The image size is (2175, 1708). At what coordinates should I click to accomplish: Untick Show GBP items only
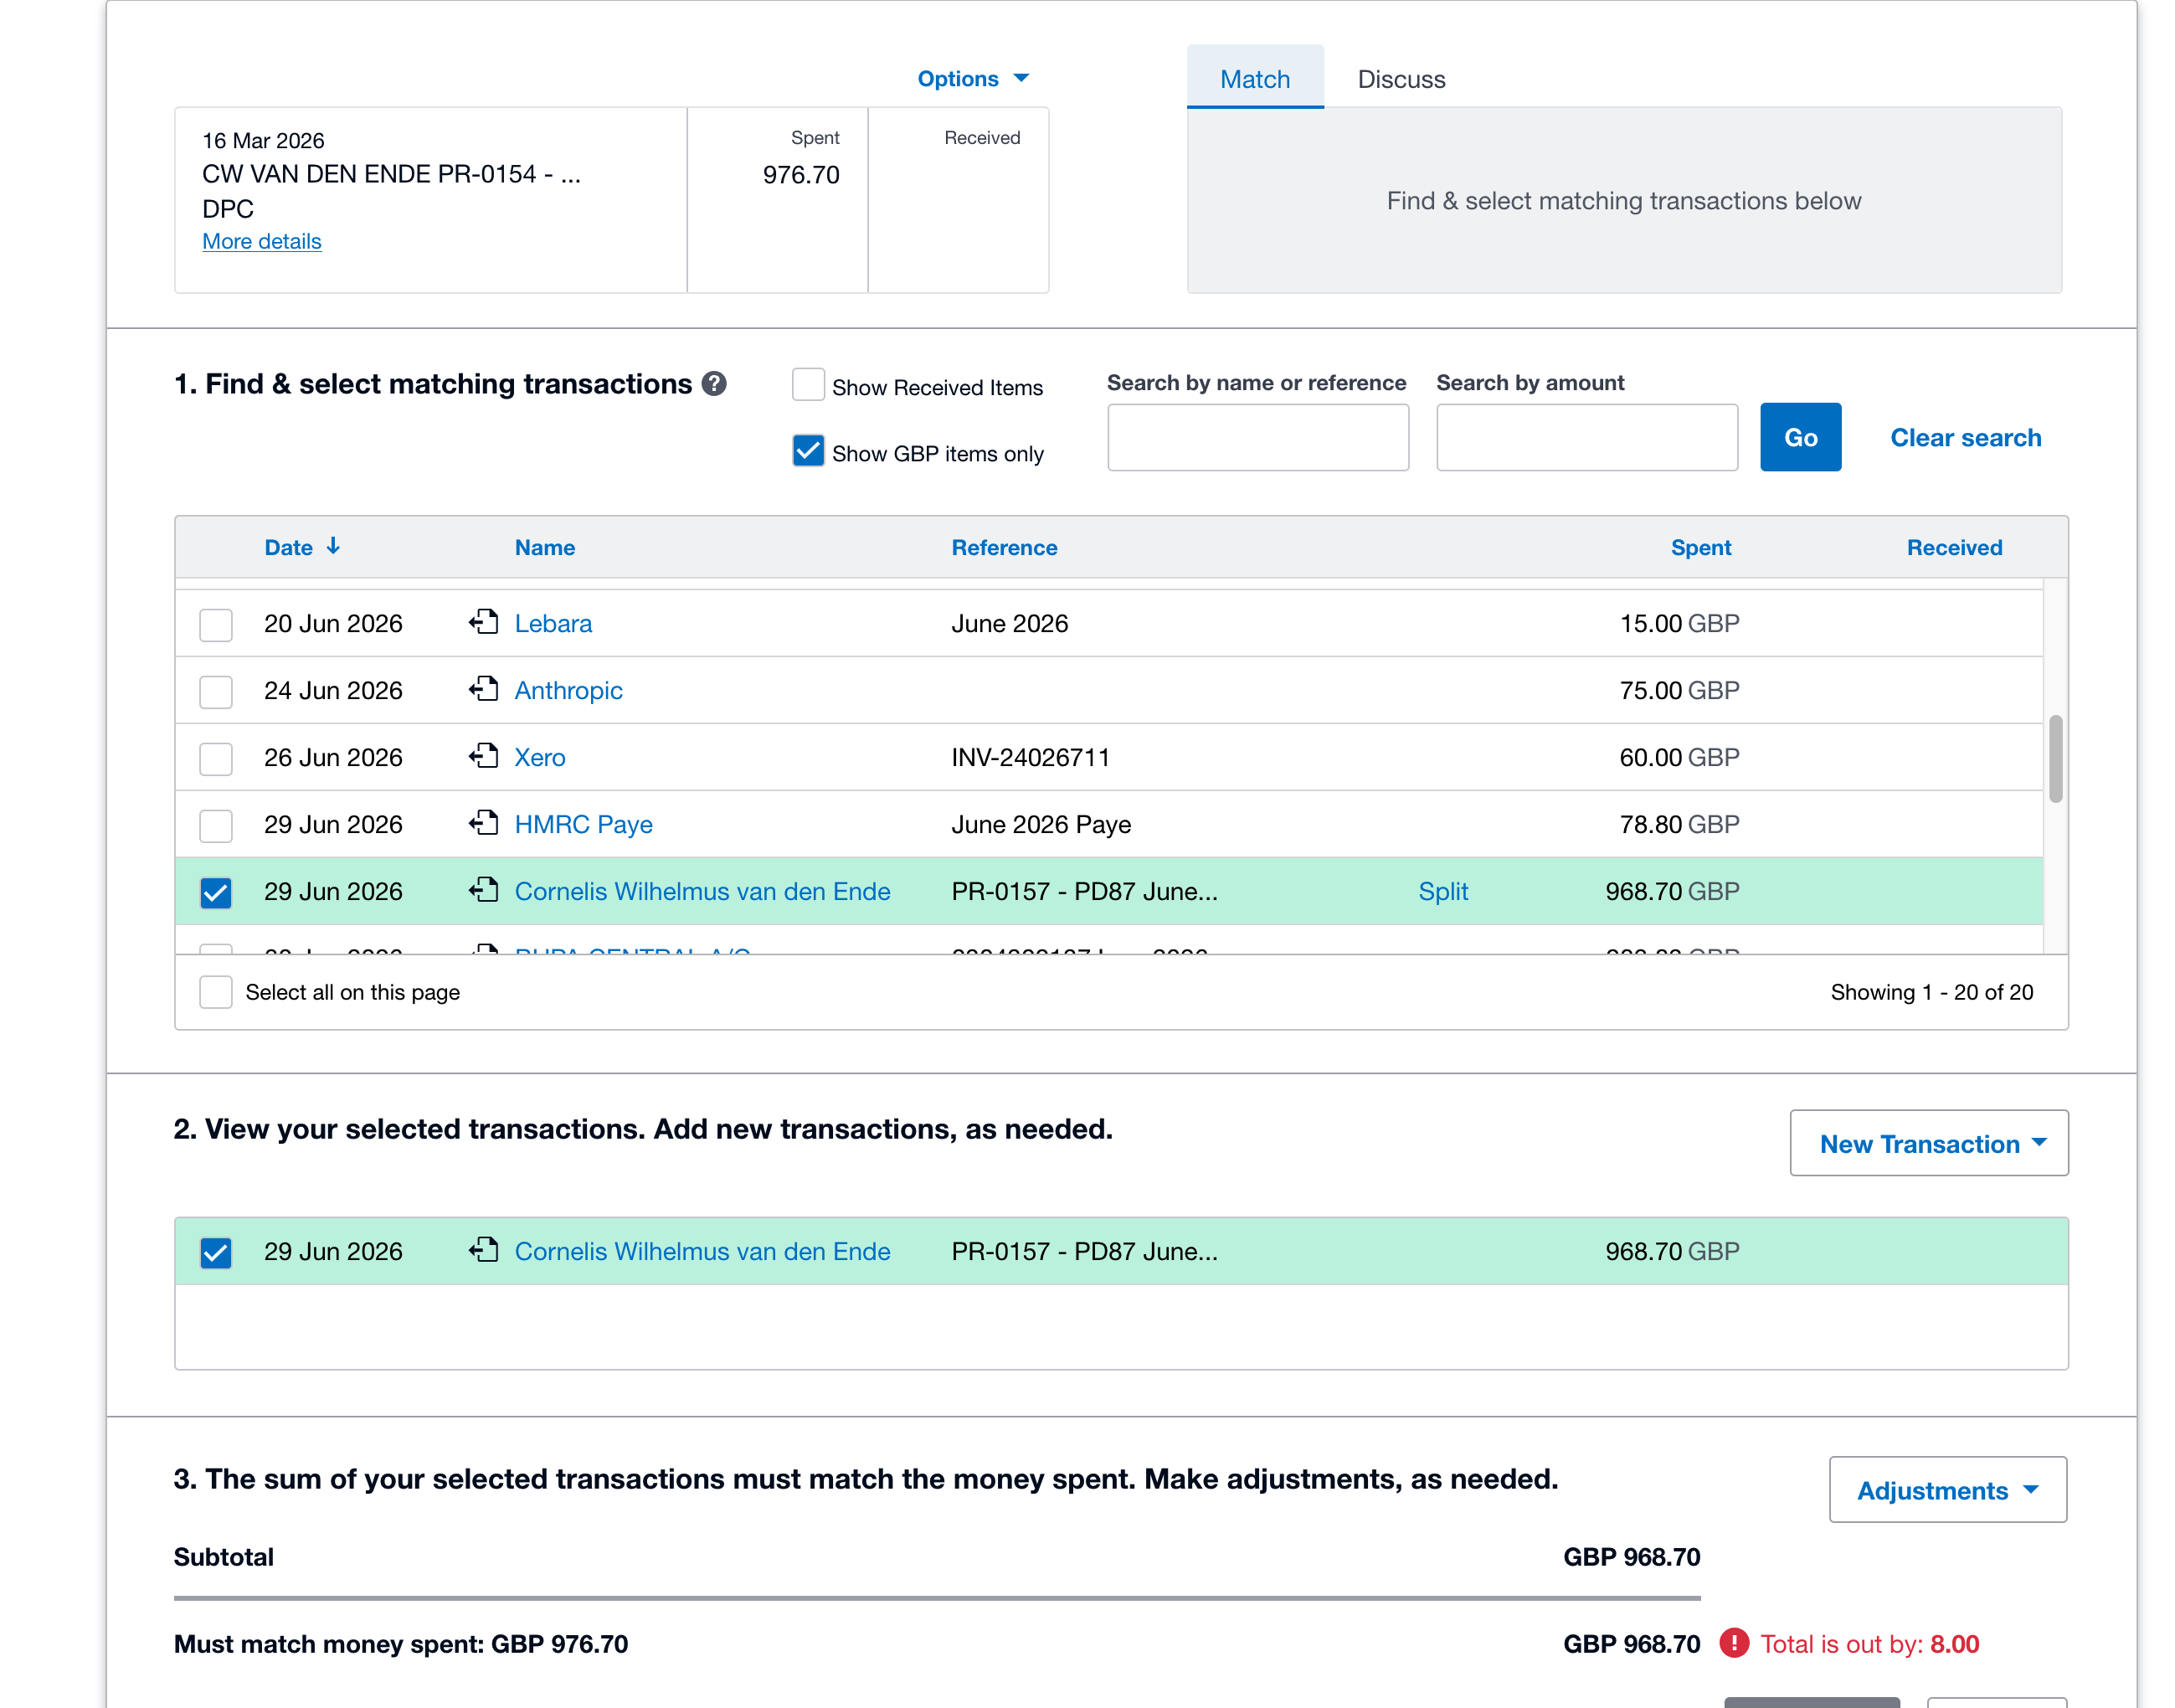pyautogui.click(x=808, y=451)
